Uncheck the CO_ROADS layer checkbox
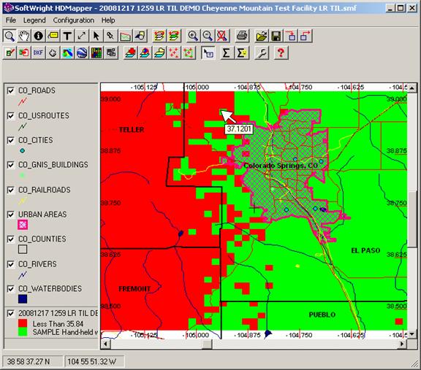The width and height of the screenshot is (421, 370). coord(11,90)
